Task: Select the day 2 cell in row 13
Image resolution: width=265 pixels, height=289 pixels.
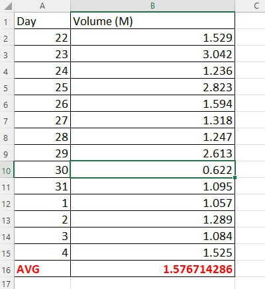Action: click(x=42, y=219)
